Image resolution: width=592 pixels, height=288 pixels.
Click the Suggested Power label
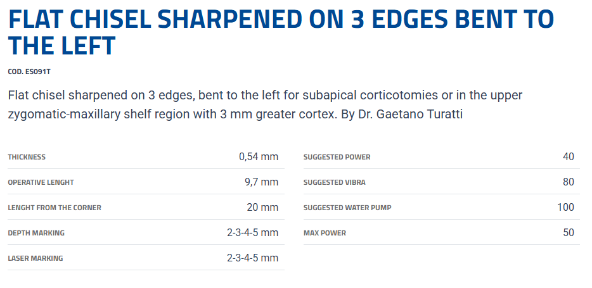(x=337, y=157)
